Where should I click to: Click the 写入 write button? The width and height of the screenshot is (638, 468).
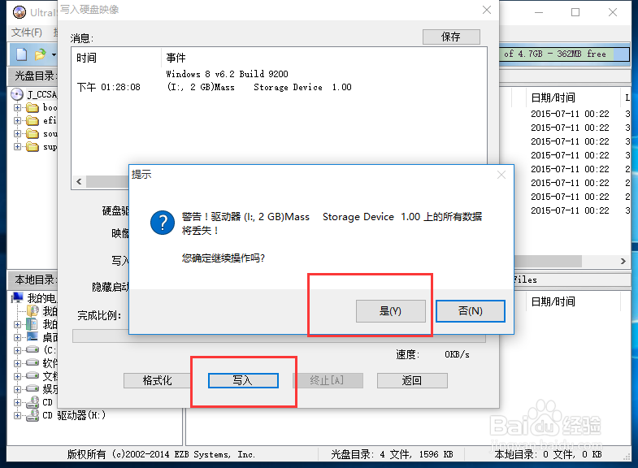[x=243, y=380]
